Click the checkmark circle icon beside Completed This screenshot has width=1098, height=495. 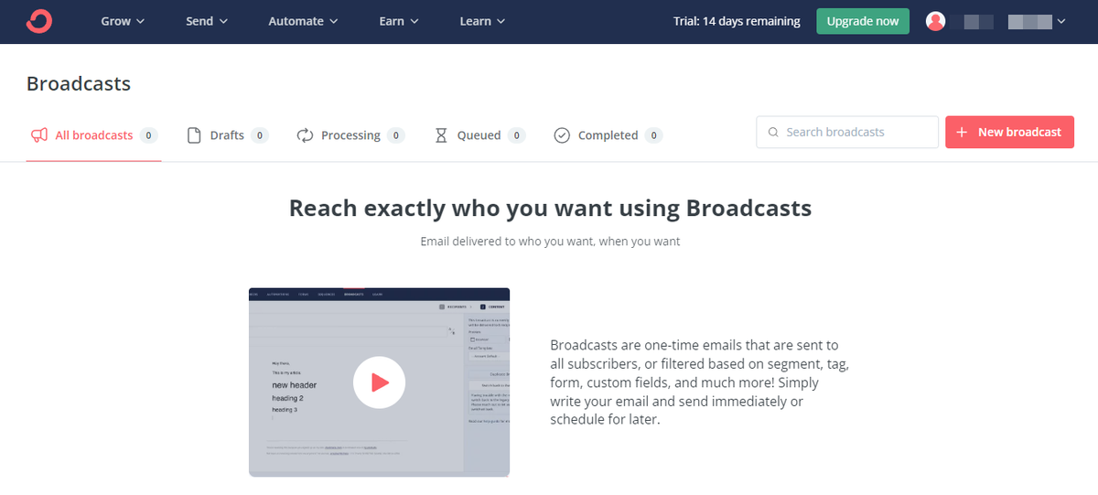[562, 135]
